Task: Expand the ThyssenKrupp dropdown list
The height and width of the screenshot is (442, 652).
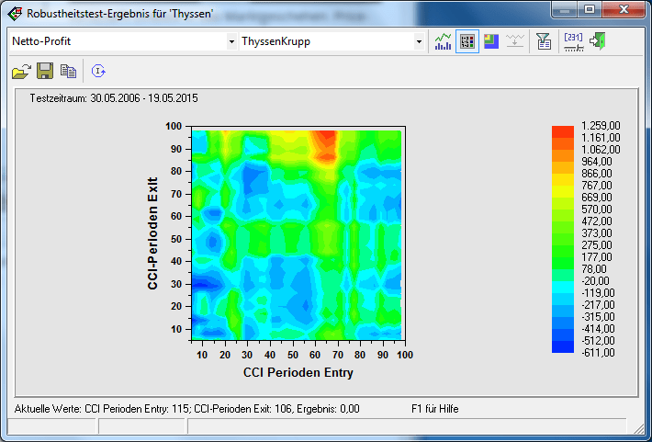Action: (x=419, y=41)
